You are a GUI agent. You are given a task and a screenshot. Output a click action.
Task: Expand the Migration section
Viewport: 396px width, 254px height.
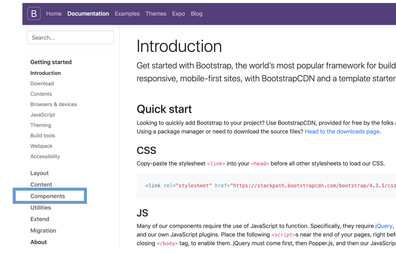pyautogui.click(x=43, y=231)
